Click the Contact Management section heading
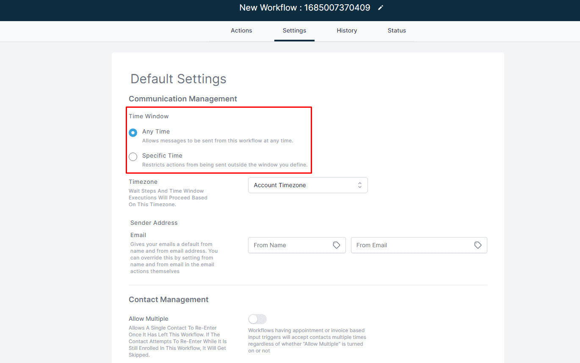 coord(168,299)
